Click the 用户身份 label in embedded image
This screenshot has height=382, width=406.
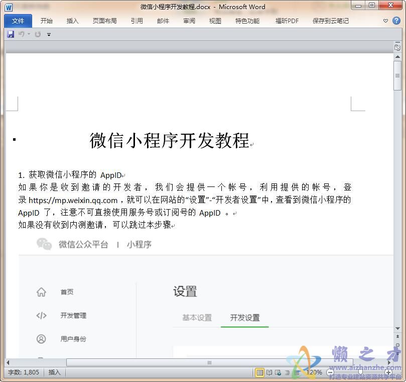click(73, 339)
